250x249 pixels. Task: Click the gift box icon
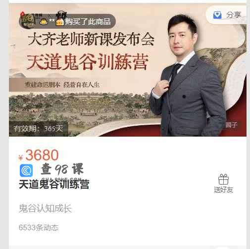(x=223, y=179)
